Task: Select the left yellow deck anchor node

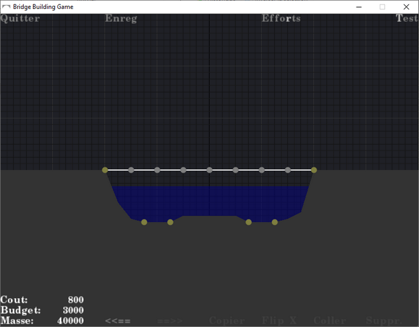Action: [105, 170]
